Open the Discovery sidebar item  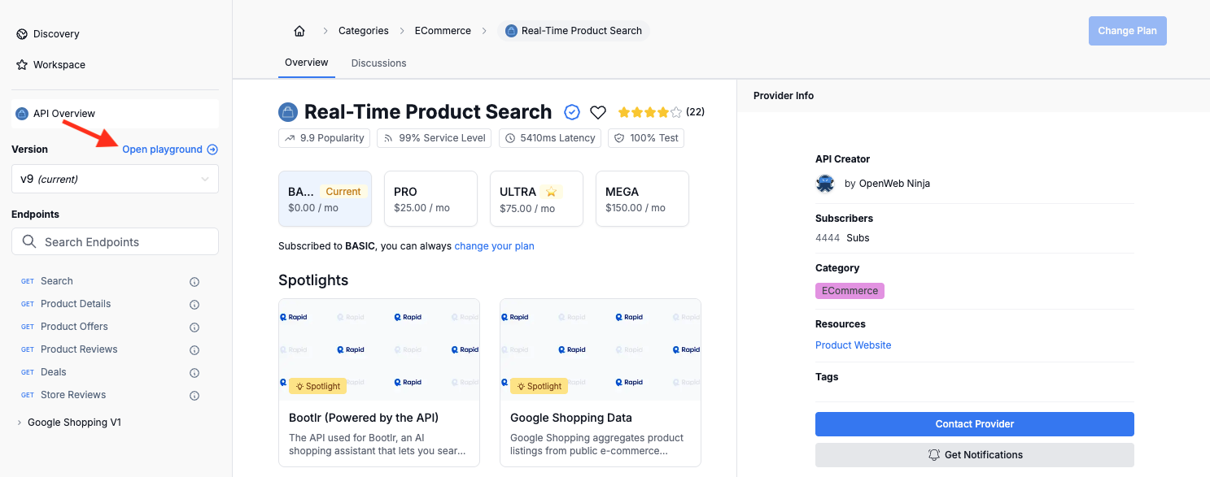56,34
